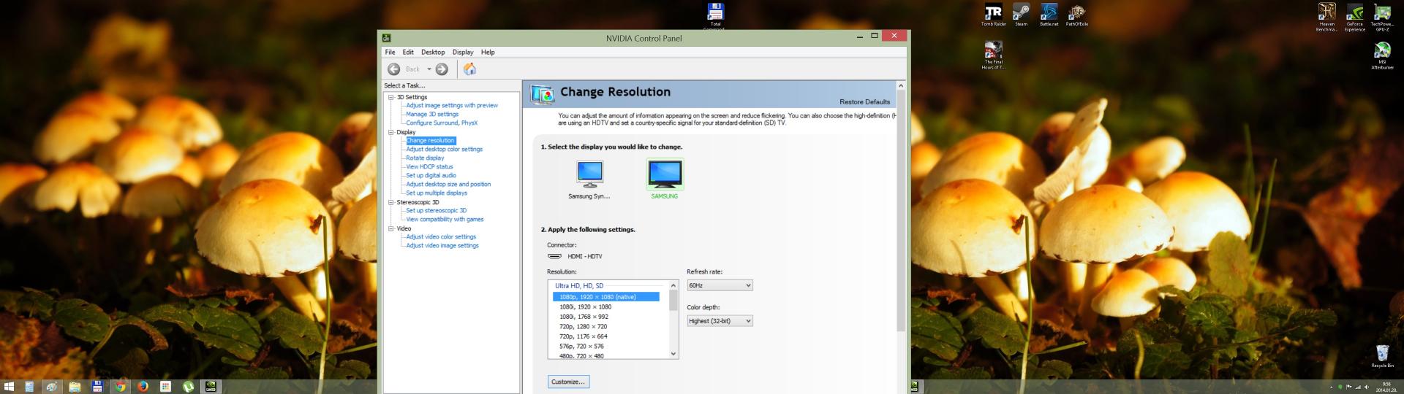This screenshot has width=1404, height=394.
Task: Click the network signal tray icon
Action: click(x=1358, y=387)
